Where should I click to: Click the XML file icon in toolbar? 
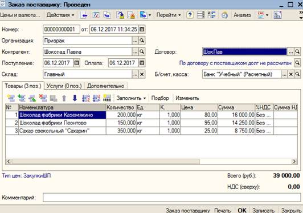point(261,15)
